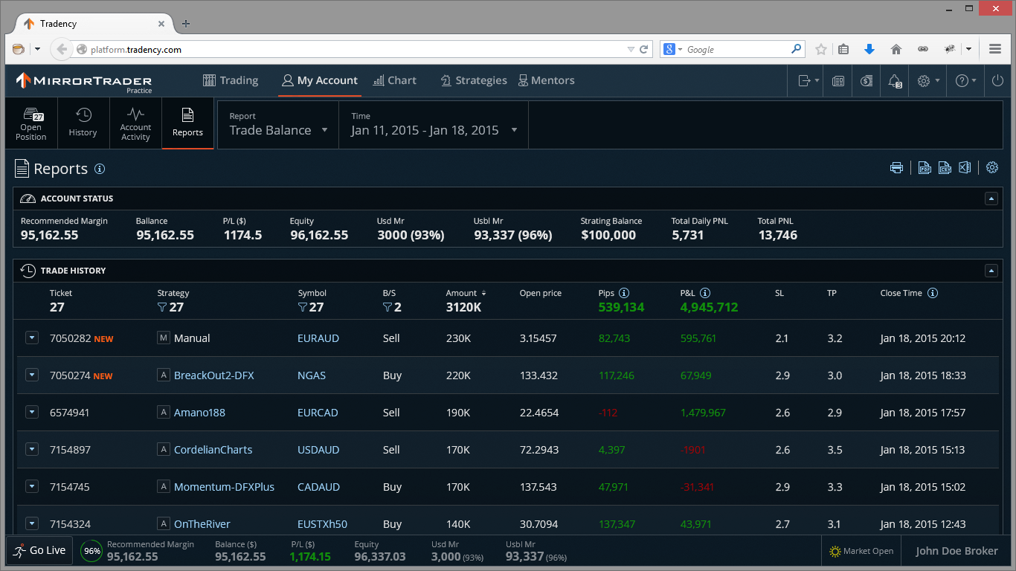The height and width of the screenshot is (571, 1016).
Task: Click the news feed icon in top bar
Action: [838, 81]
